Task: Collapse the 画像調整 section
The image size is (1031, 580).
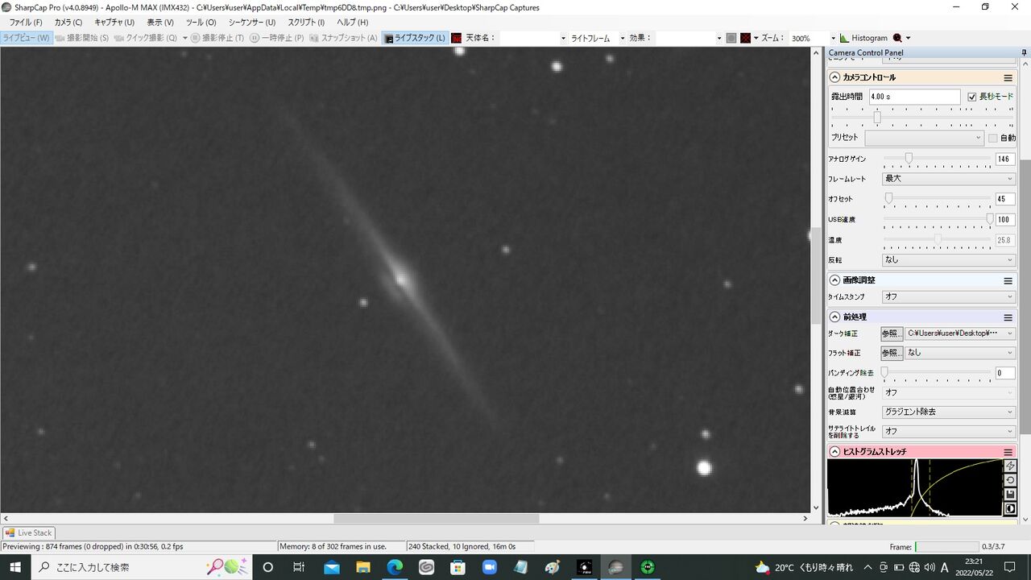Action: coord(834,280)
